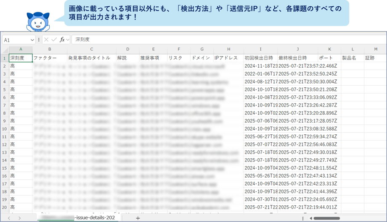The height and width of the screenshot is (222, 387).
Task: Click the Enter checkmark formula bar icon
Action: (54, 39)
